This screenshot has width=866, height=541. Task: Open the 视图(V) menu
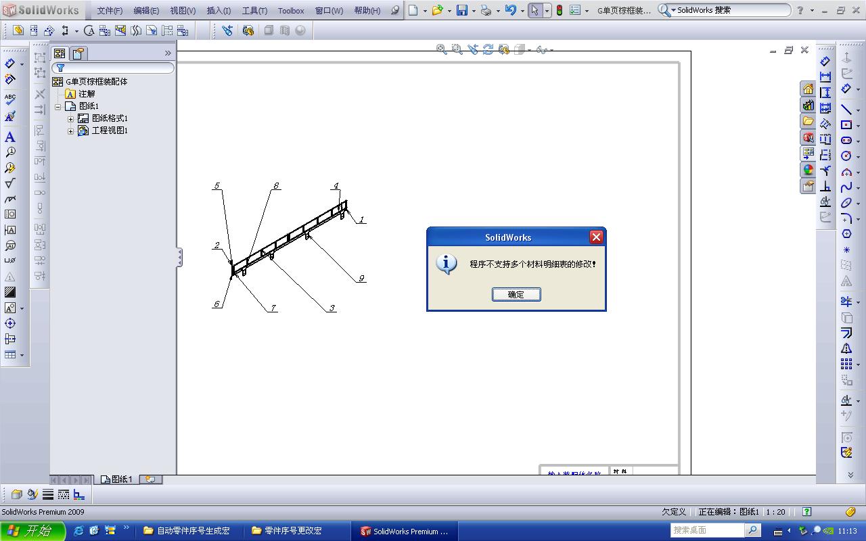coord(183,11)
